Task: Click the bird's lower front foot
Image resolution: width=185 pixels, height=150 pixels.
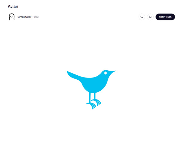Action: pyautogui.click(x=92, y=105)
